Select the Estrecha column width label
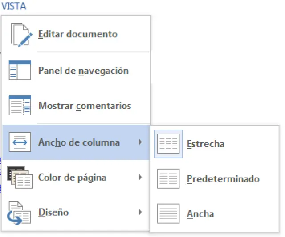 (x=205, y=144)
